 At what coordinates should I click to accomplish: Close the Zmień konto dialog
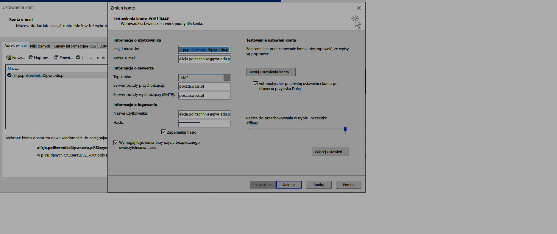coord(359,8)
